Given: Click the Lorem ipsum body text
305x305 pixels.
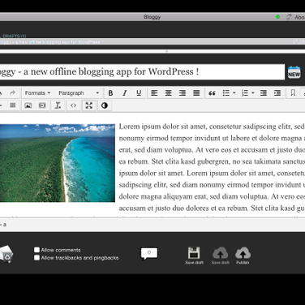Looking at the screenshot, I should point(212,167).
